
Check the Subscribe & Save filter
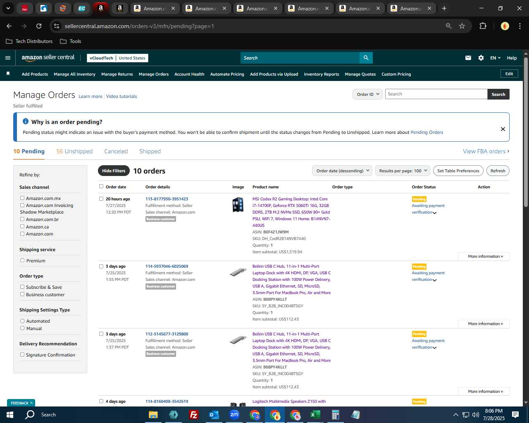[22, 287]
